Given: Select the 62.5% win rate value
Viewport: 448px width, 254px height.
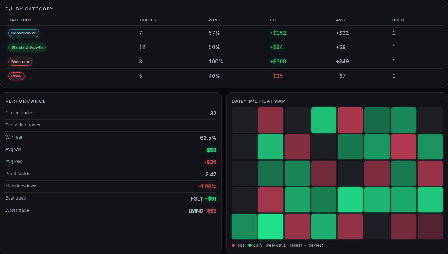Looking at the screenshot, I should coord(208,138).
